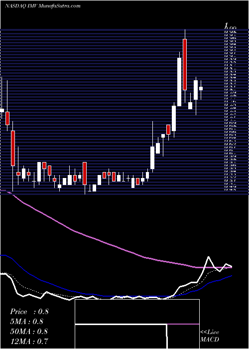
Task: Click the tallest red candlestick at the peak
Action: tap(185, 64)
